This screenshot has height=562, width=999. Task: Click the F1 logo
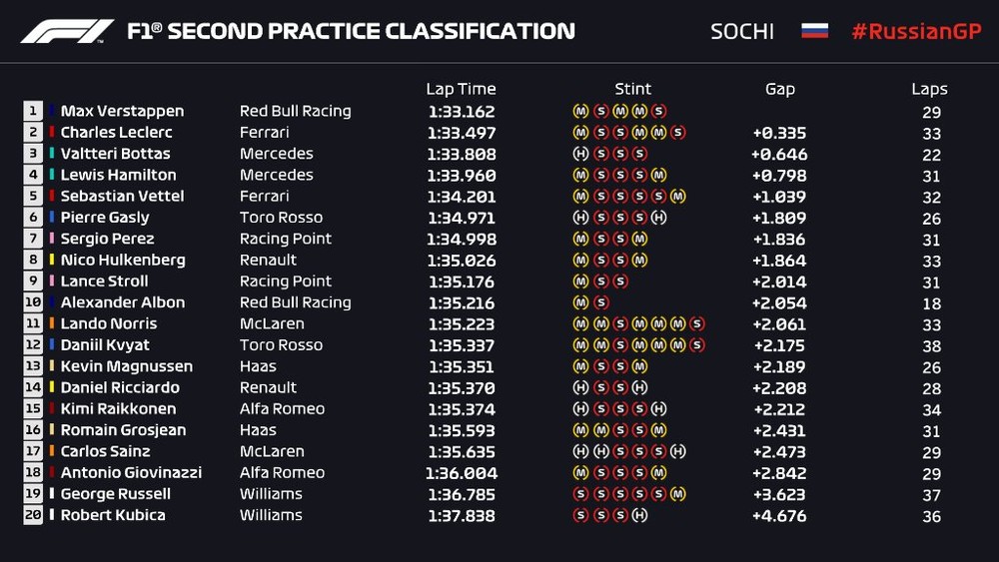click(x=67, y=31)
